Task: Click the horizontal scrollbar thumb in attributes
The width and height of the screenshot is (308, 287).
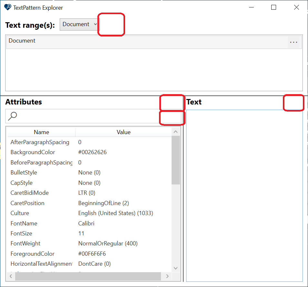Action: pos(88,276)
